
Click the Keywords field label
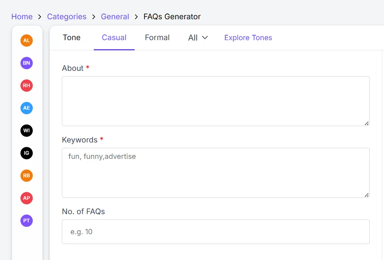coord(79,140)
